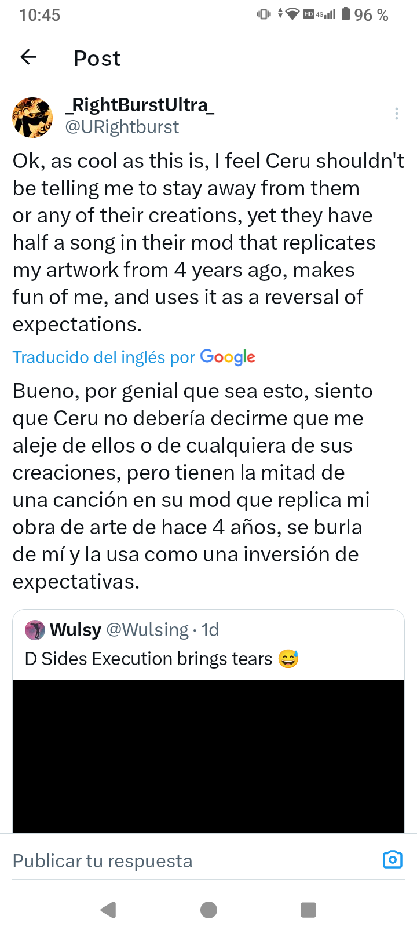Tap _RightBurstUltra_ profile avatar
Screen dimensions: 417x934
32,118
